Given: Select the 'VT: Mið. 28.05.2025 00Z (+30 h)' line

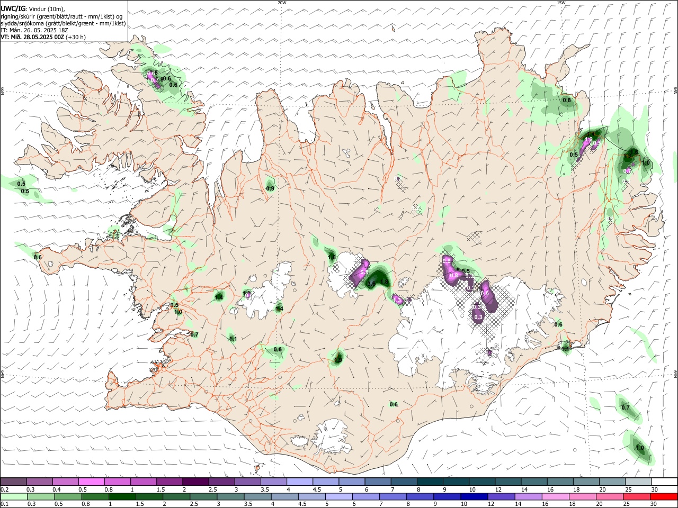Looking at the screenshot, I should click(x=43, y=37).
